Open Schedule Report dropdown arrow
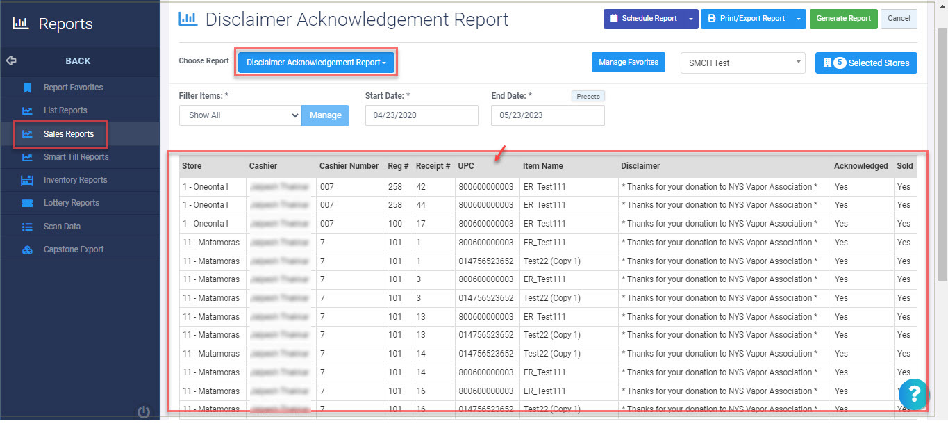 690,19
